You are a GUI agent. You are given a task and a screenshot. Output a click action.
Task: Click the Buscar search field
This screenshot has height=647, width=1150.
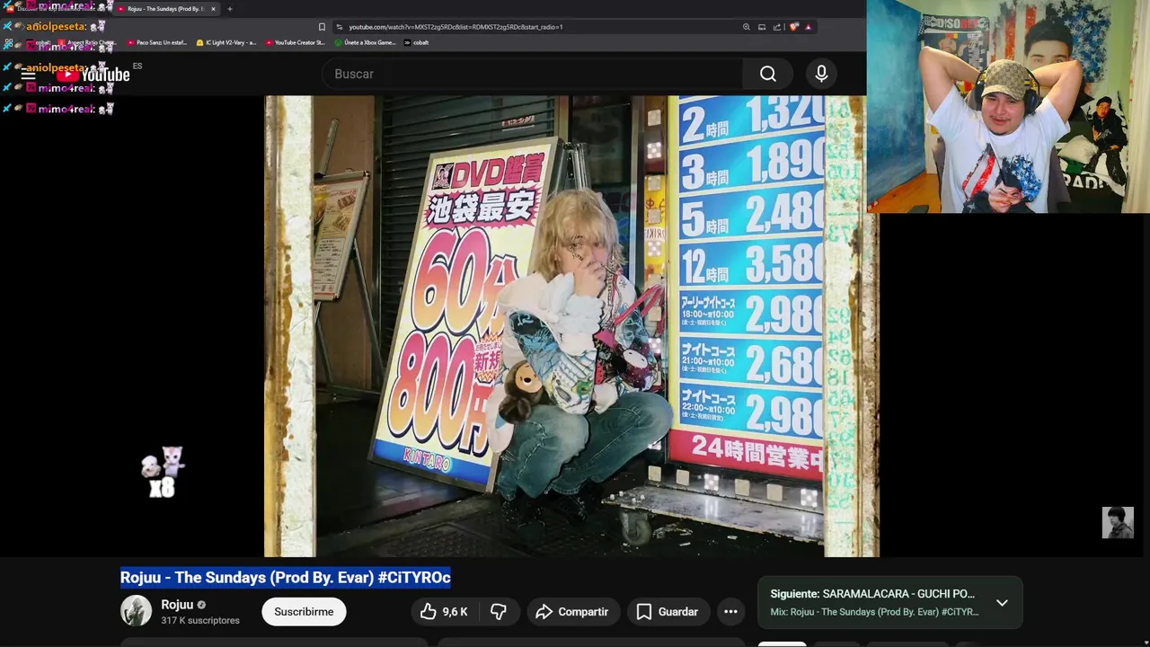(x=532, y=74)
